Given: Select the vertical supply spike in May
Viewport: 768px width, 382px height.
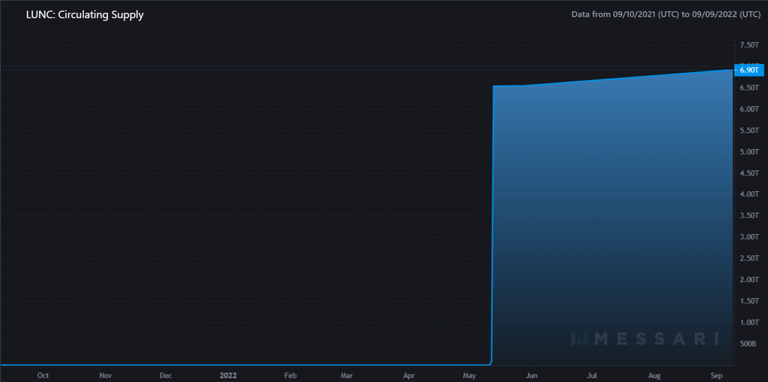Looking at the screenshot, I should click(493, 225).
